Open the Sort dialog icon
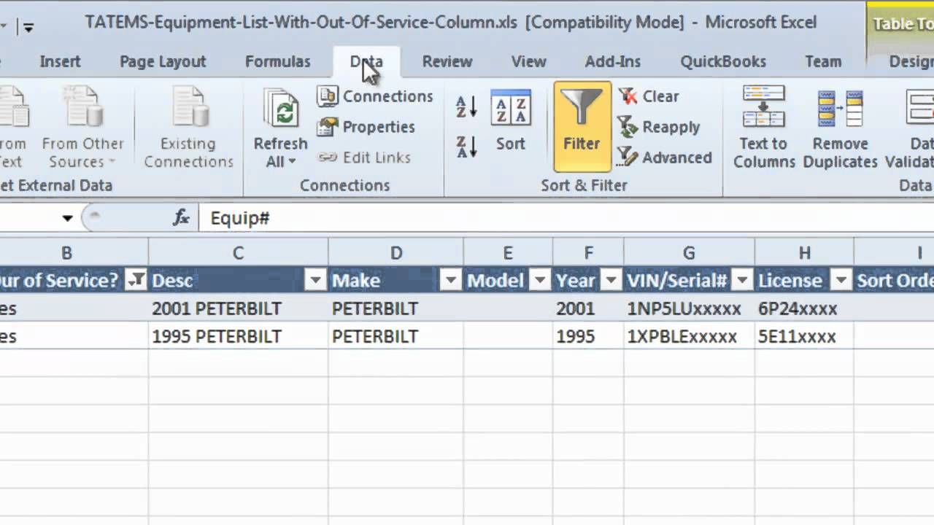Viewport: 934px width, 525px height. (511, 109)
